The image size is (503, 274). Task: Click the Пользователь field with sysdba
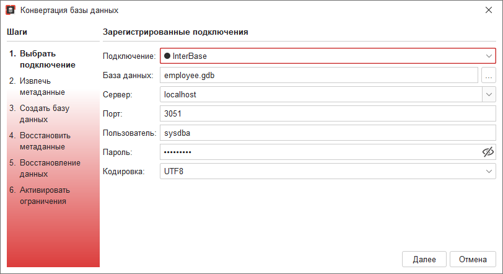click(328, 133)
